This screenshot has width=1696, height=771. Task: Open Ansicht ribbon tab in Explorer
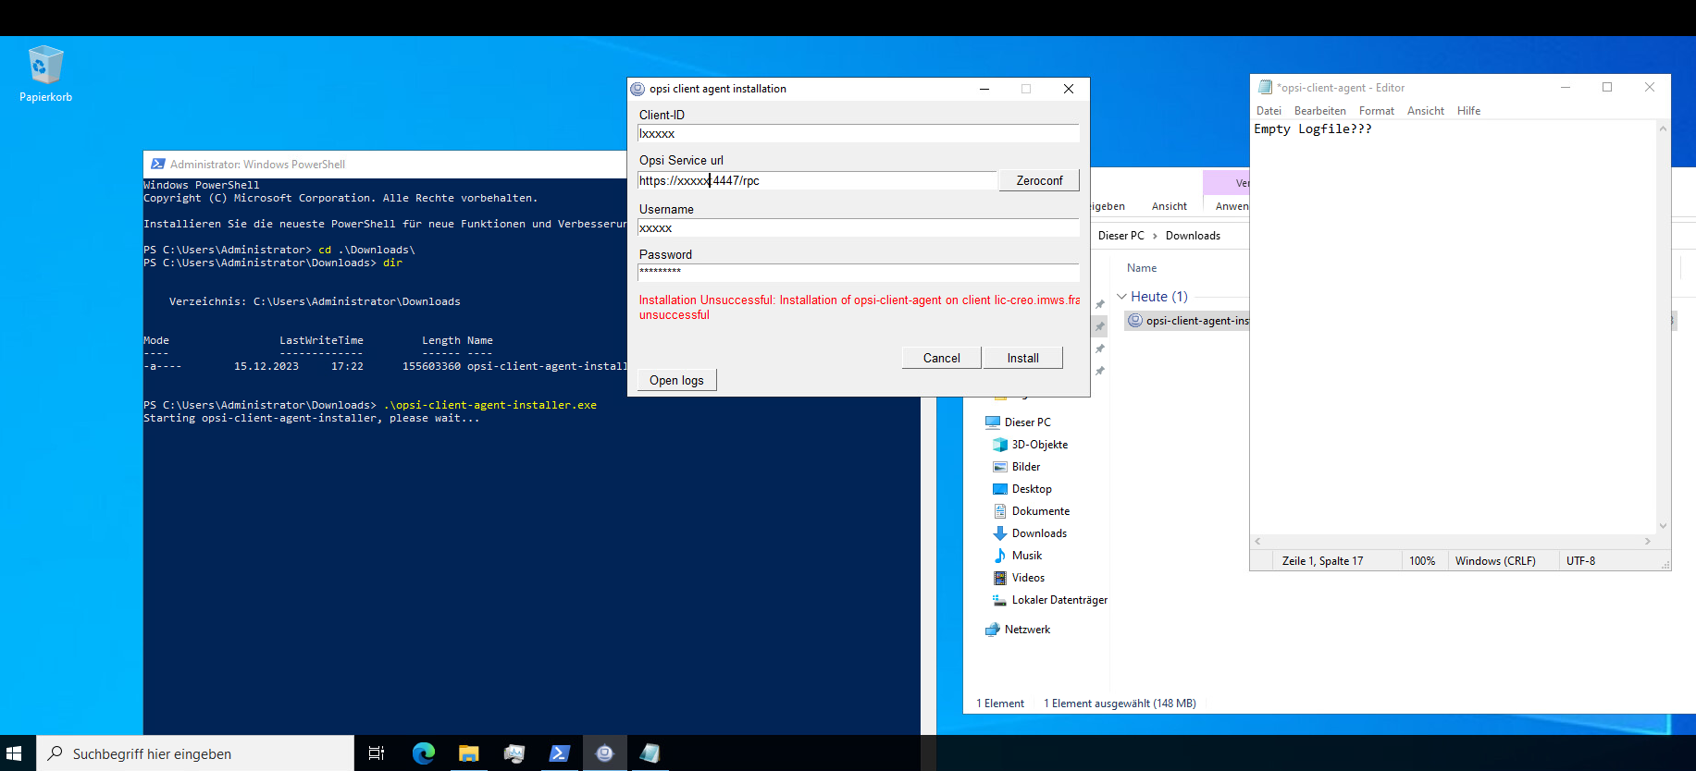pos(1169,206)
